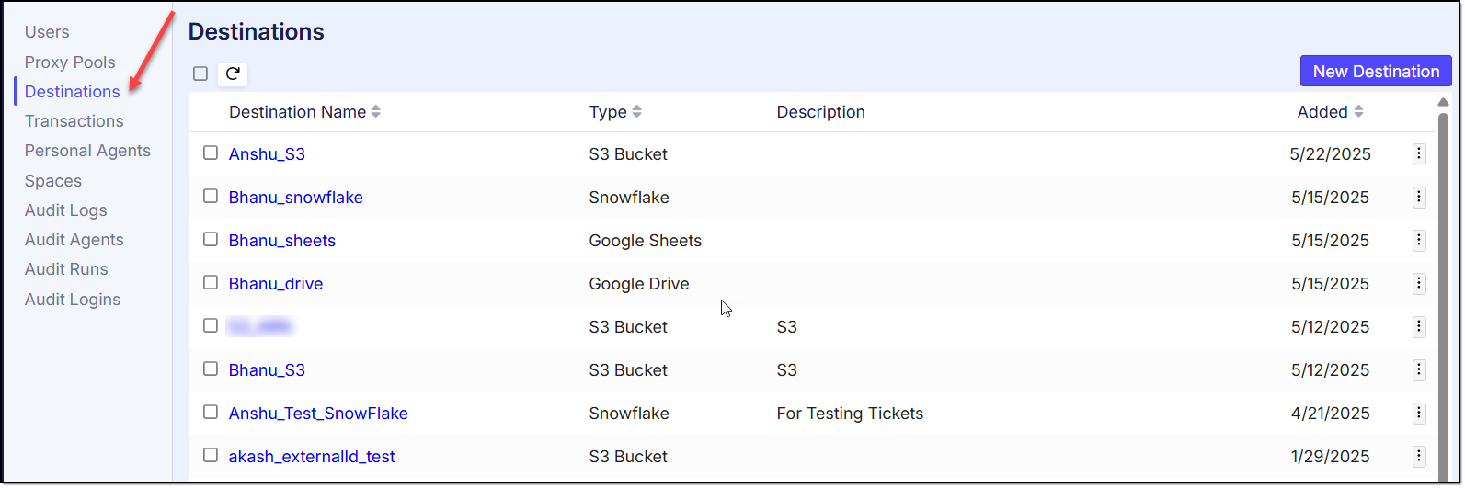Sort the table by Type column arrows
1465x488 pixels.
pos(636,112)
